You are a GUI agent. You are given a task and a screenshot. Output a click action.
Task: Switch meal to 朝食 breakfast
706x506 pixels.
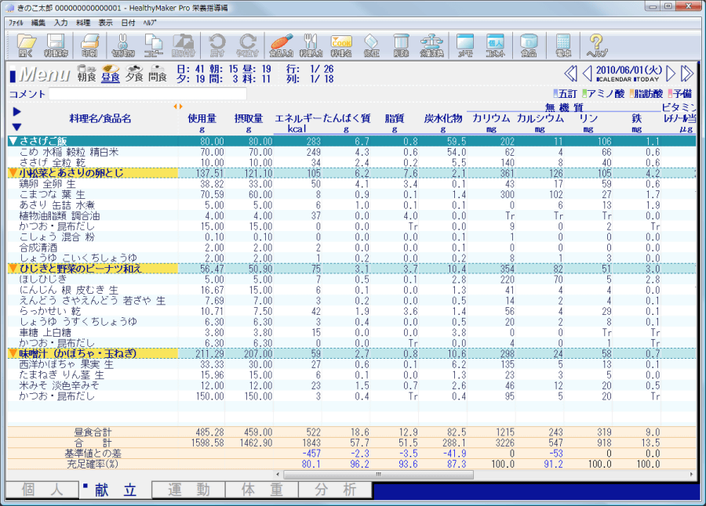[86, 74]
